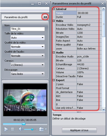Open snapshot options arrow beside camera
Screen dimensions: 107x136
click(x=46, y=129)
